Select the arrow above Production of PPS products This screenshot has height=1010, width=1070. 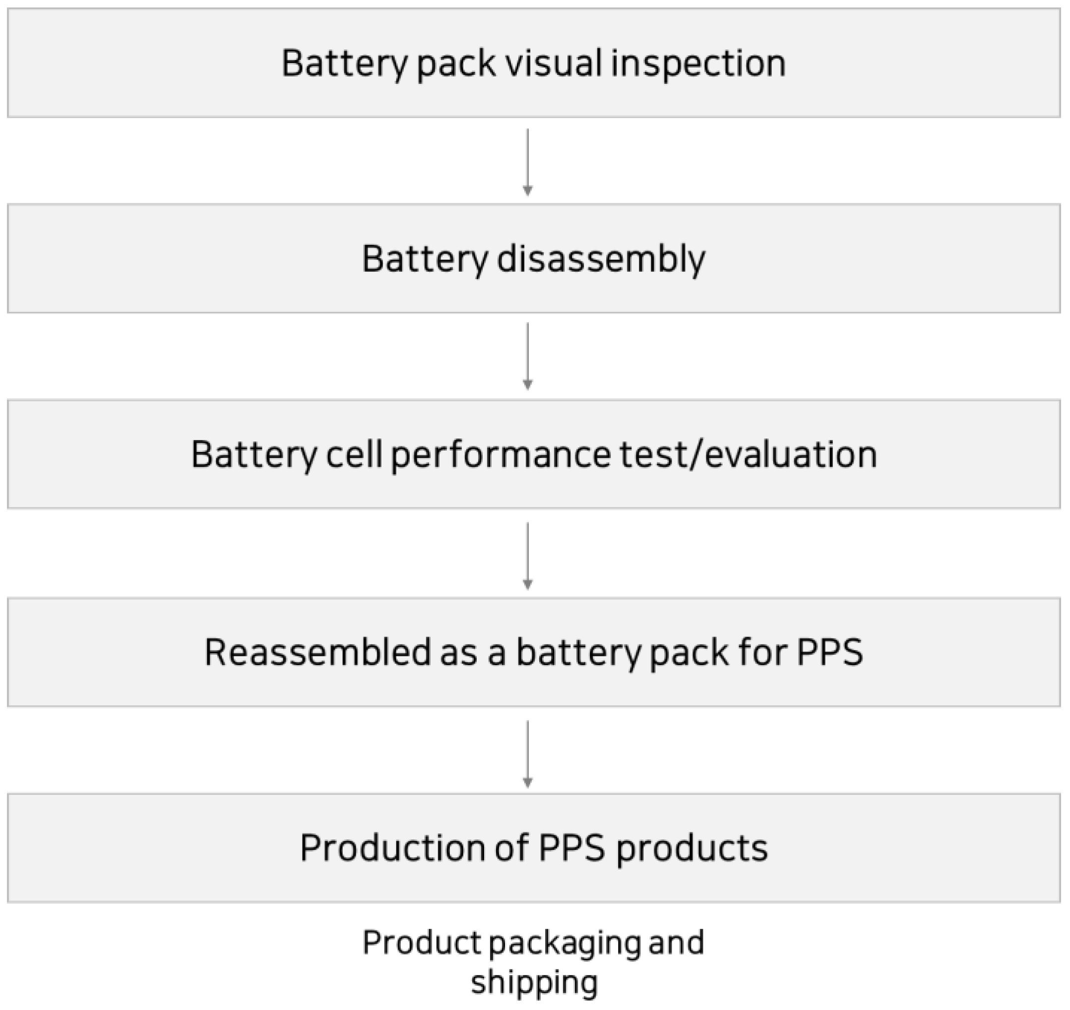pyautogui.click(x=527, y=754)
